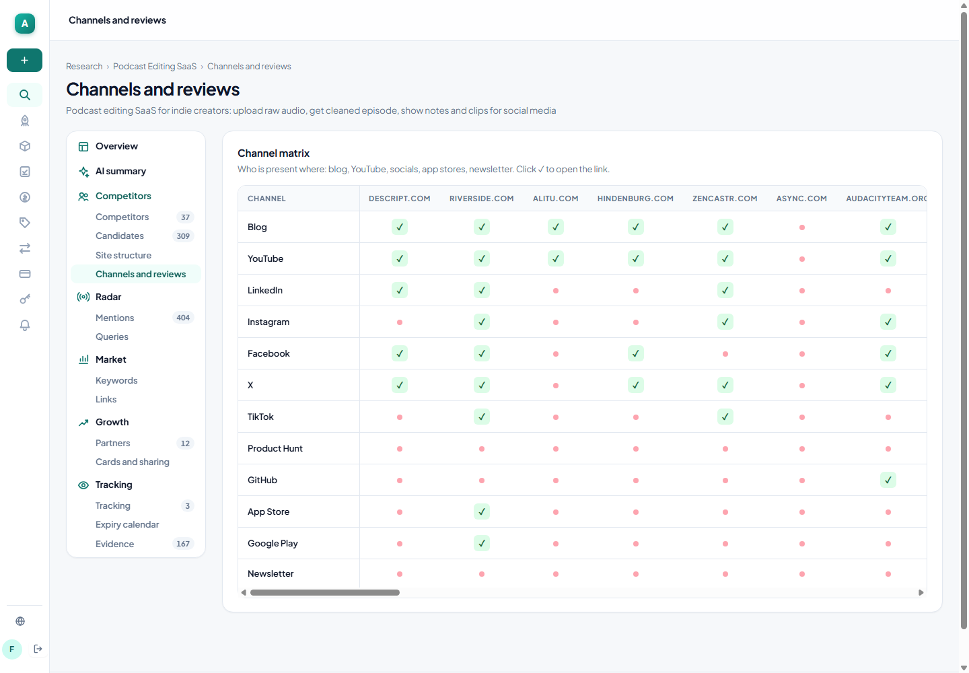Select the Radar section heading

point(136,297)
